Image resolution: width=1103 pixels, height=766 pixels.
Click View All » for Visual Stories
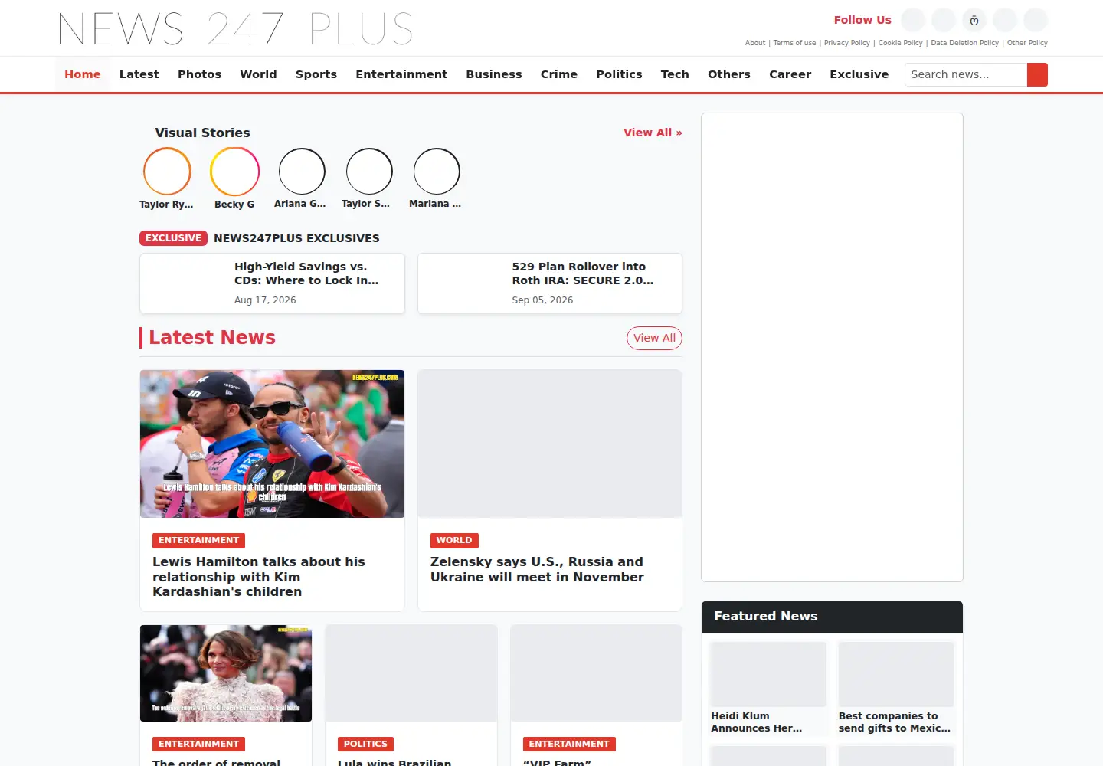point(653,133)
